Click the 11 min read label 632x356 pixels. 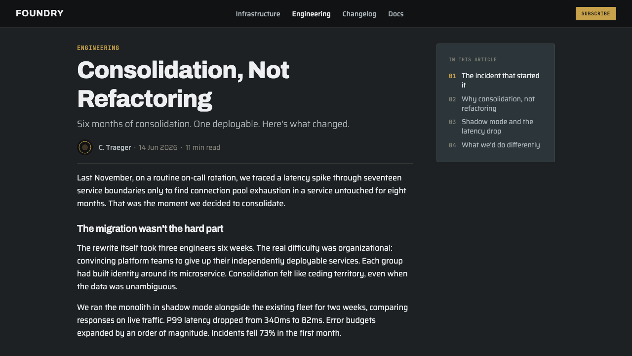(x=203, y=147)
